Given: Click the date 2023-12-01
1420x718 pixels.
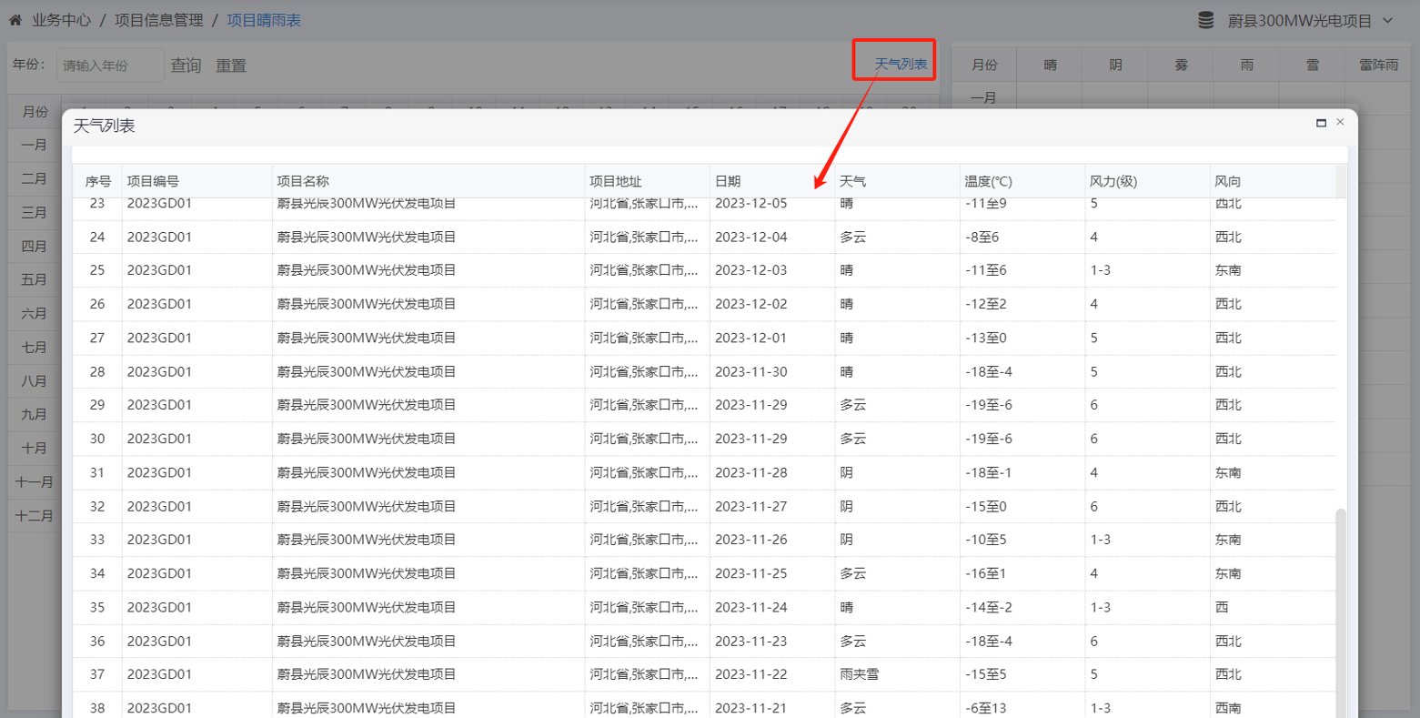Looking at the screenshot, I should tap(750, 338).
